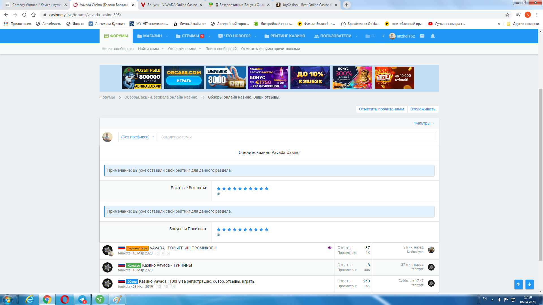Expand the Отслеживаемое submenu
This screenshot has width=543, height=305.
(x=200, y=49)
